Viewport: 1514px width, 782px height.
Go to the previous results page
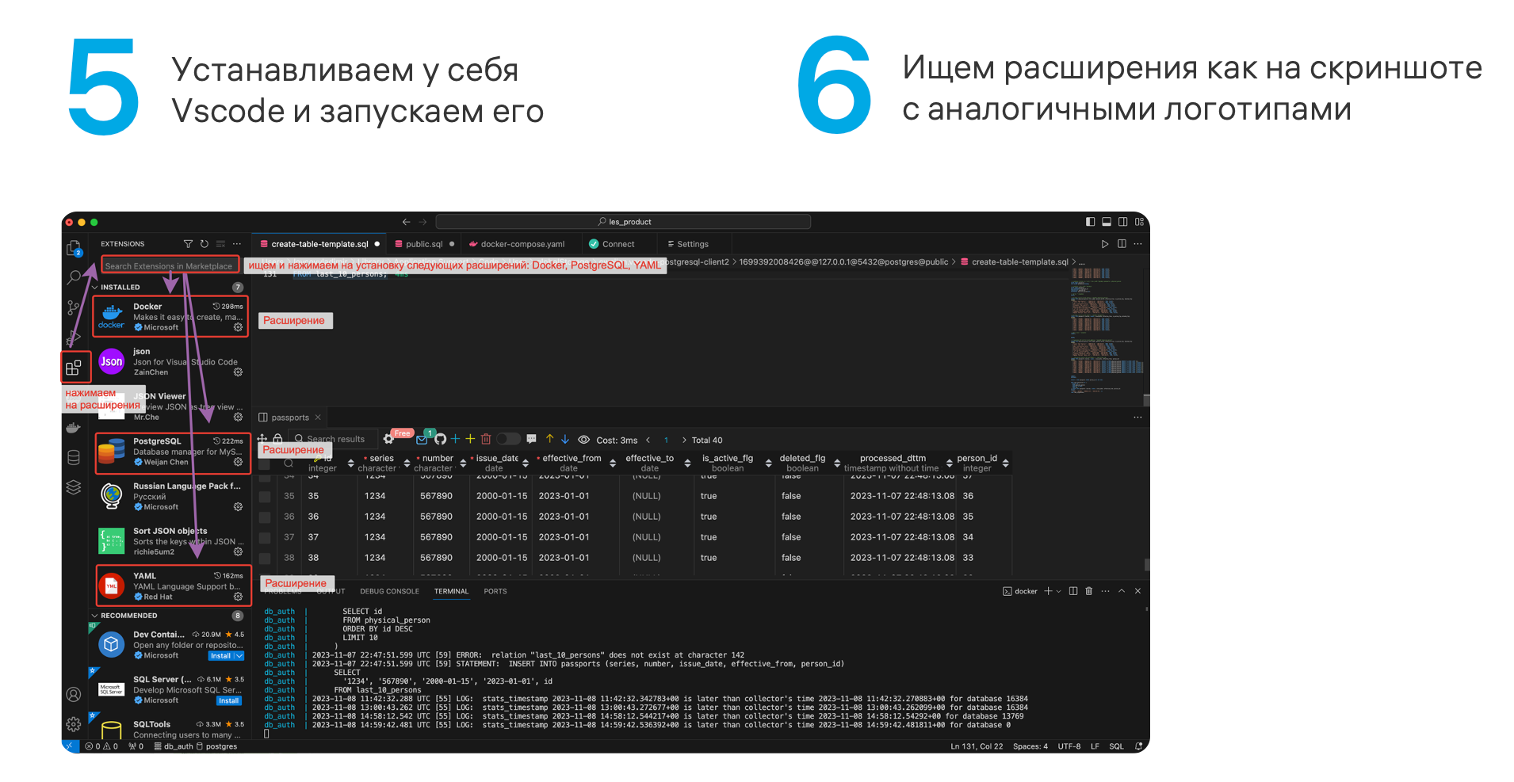point(648,440)
